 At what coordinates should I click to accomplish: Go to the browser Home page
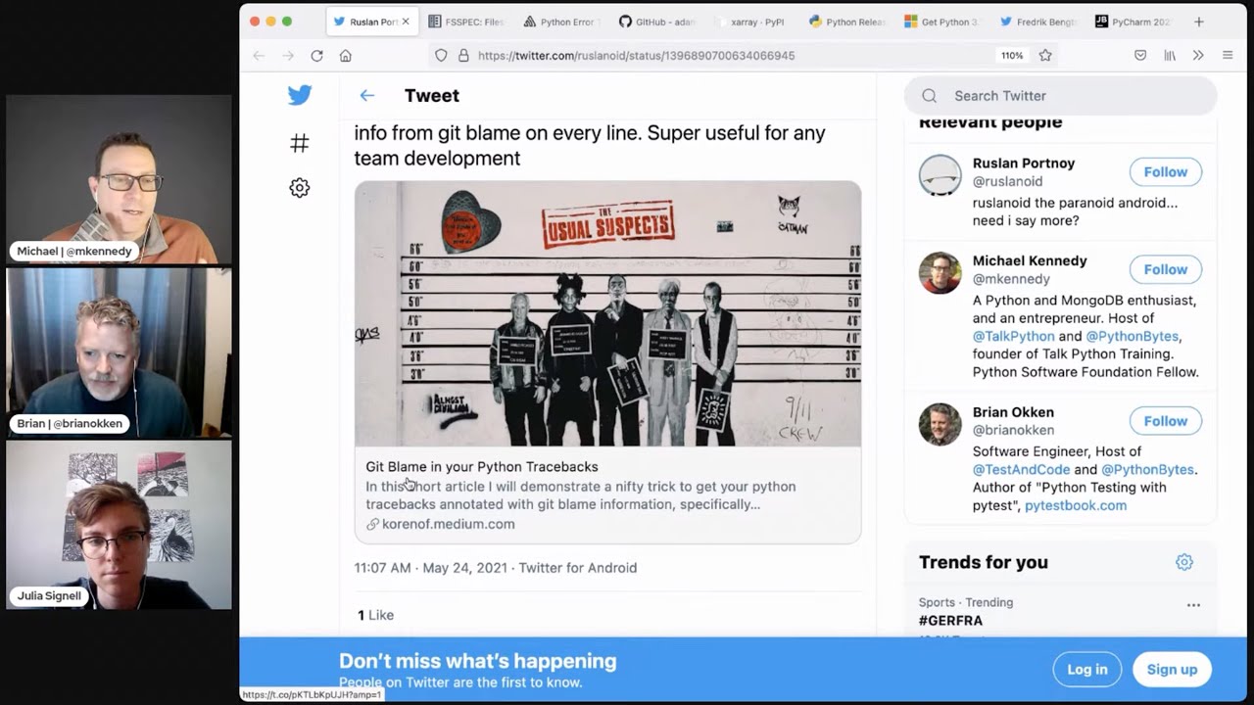[x=346, y=56]
